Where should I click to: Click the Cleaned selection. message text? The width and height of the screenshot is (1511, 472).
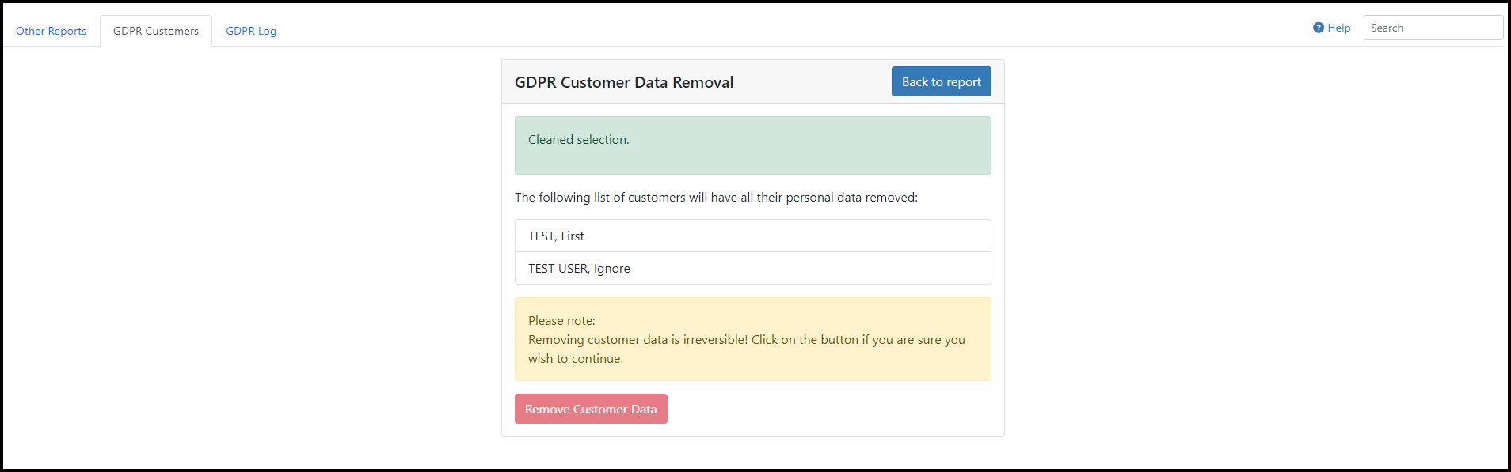(578, 139)
